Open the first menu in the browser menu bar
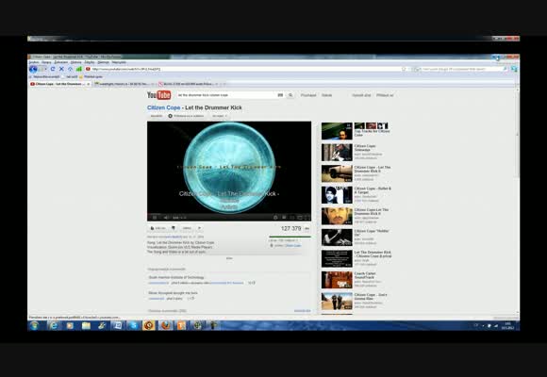Screen dimensions: 547x377 point(34,62)
